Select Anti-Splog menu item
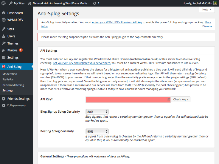 click(15, 67)
